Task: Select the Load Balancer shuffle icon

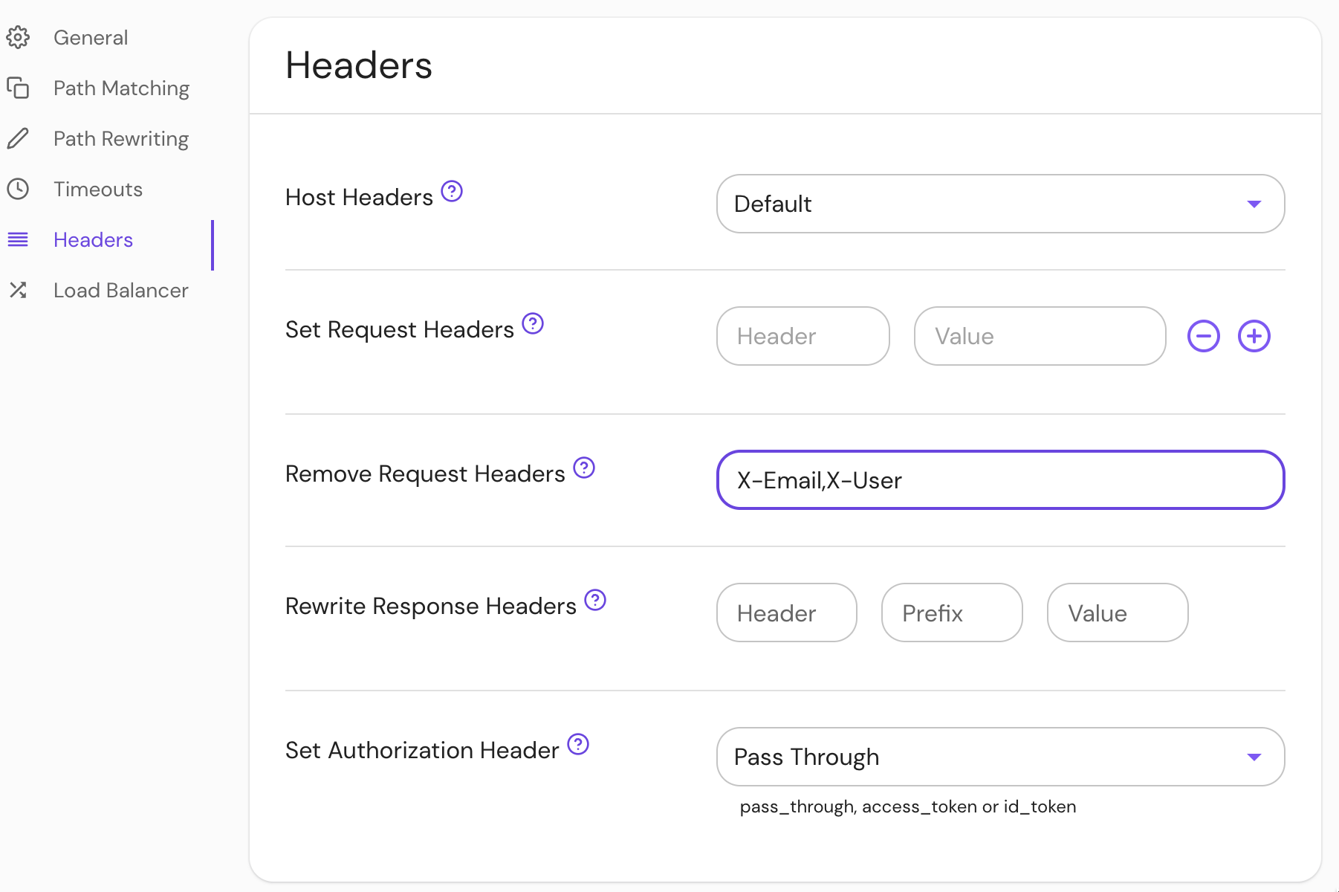Action: [x=19, y=290]
